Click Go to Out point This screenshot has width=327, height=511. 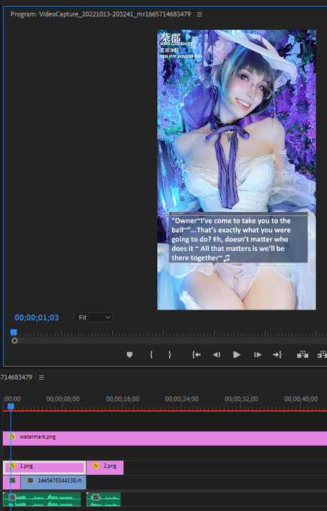277,355
